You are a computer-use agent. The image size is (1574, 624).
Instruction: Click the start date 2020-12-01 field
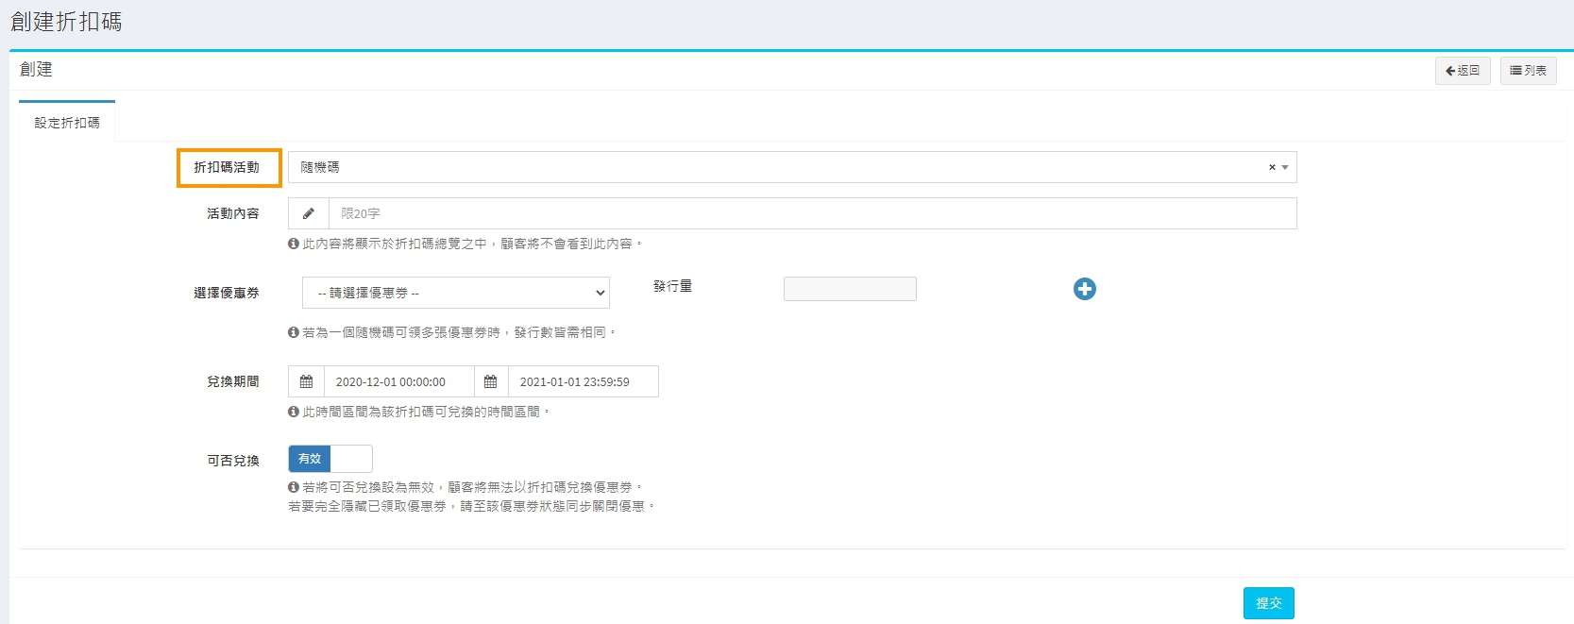(x=398, y=381)
